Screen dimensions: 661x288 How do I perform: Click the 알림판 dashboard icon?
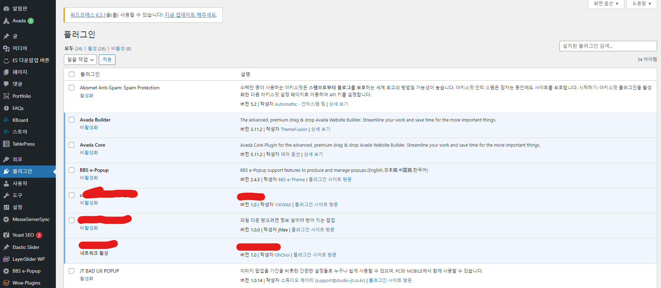click(x=6, y=8)
